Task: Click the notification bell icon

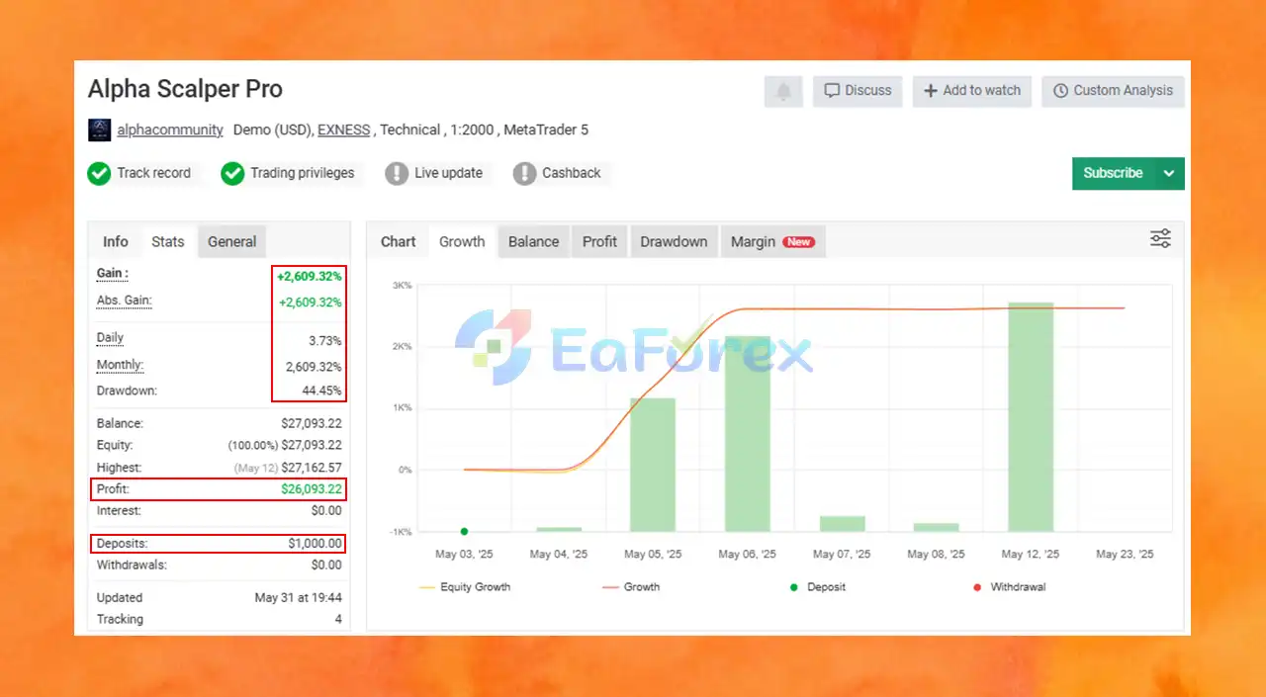Action: click(783, 91)
